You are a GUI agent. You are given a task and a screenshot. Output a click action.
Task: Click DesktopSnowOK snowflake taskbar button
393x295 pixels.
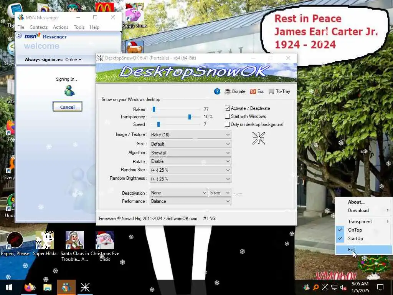tap(85, 287)
